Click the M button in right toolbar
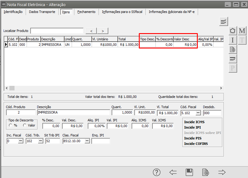Screen dimensions: 248x178 242,31
